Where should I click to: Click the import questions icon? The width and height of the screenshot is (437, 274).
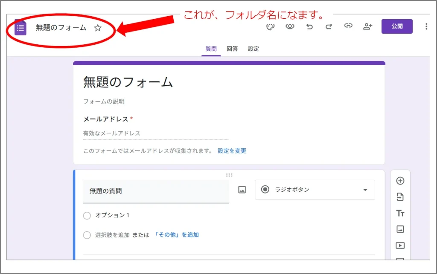[x=400, y=197]
